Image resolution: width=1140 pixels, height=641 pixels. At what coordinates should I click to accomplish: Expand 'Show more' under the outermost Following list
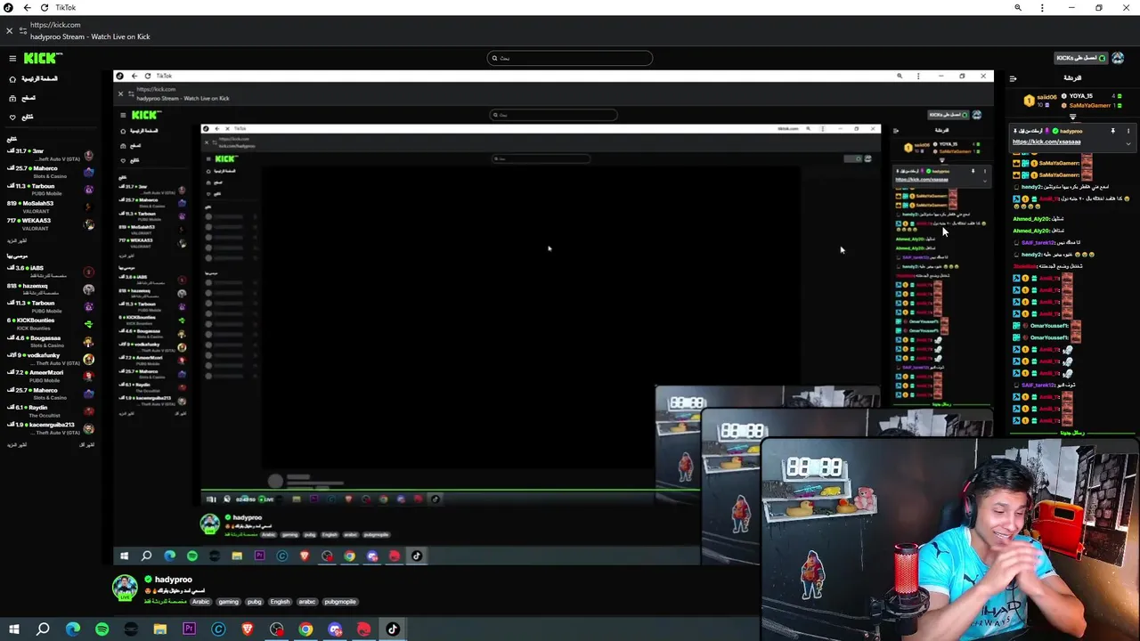[x=17, y=241]
